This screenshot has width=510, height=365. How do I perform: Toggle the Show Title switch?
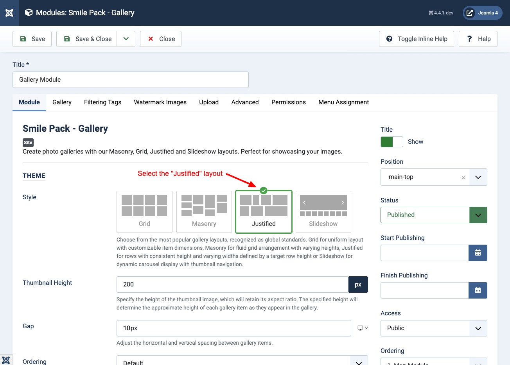392,142
